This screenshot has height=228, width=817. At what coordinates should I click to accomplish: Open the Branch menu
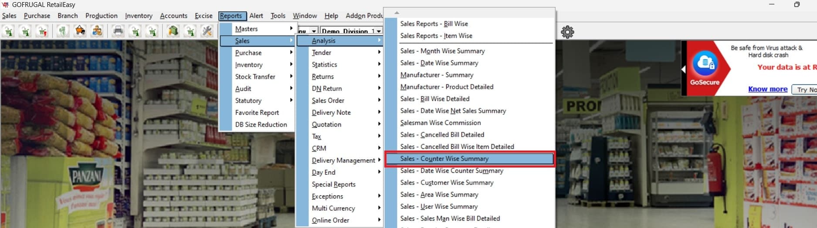click(68, 16)
